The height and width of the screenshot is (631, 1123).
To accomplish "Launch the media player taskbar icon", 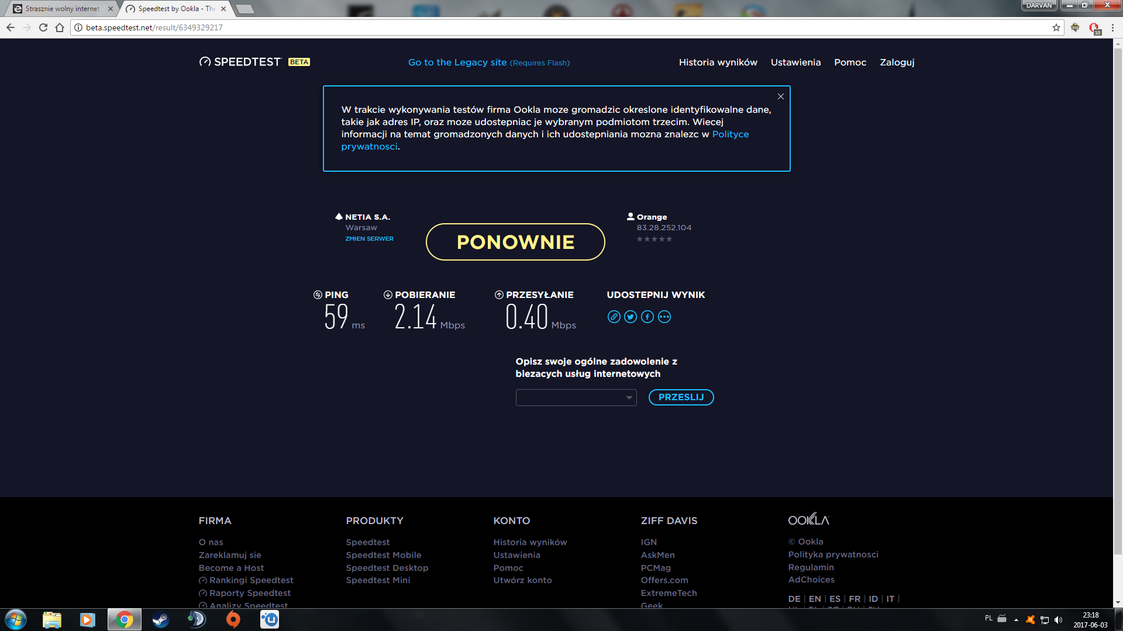I will pos(88,619).
